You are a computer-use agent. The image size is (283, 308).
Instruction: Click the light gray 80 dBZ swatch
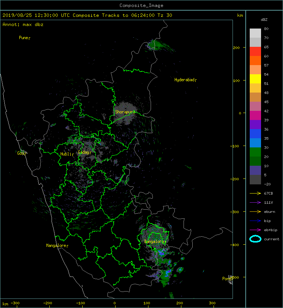coord(255,33)
